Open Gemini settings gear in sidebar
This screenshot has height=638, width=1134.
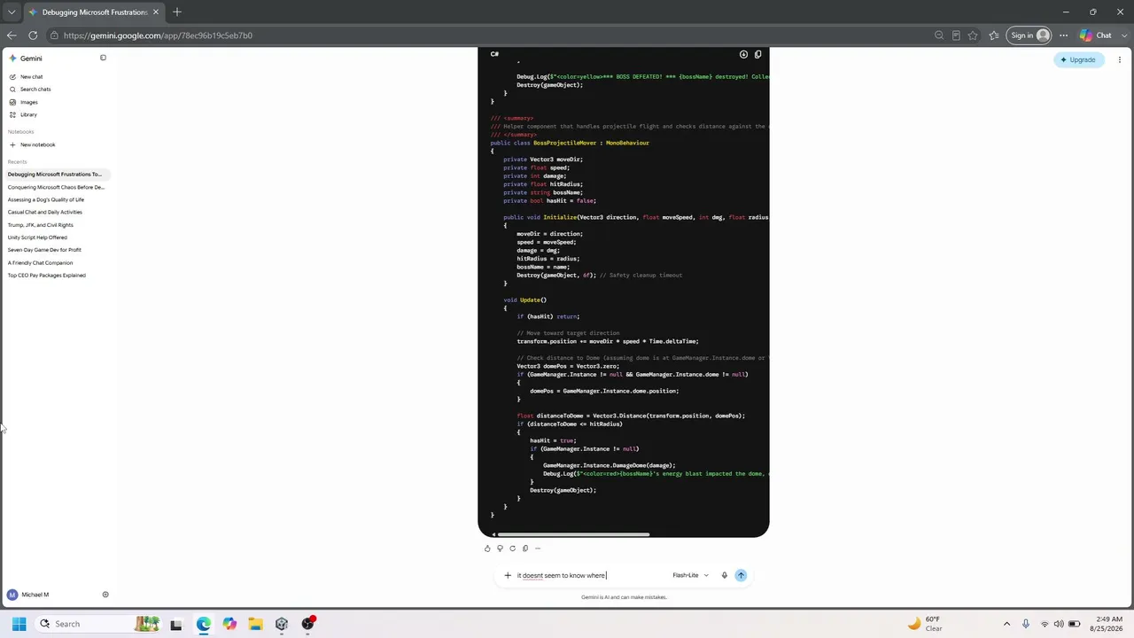click(105, 595)
